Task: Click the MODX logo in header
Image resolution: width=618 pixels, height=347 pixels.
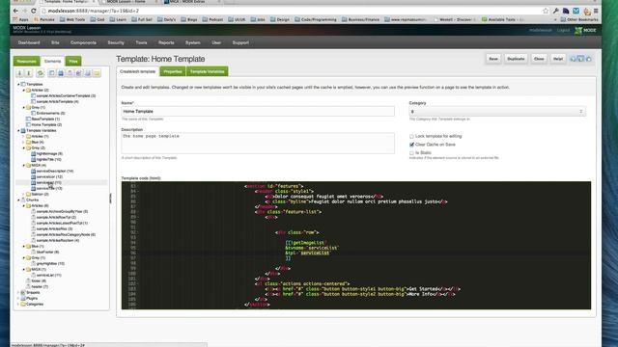Action: [x=585, y=30]
